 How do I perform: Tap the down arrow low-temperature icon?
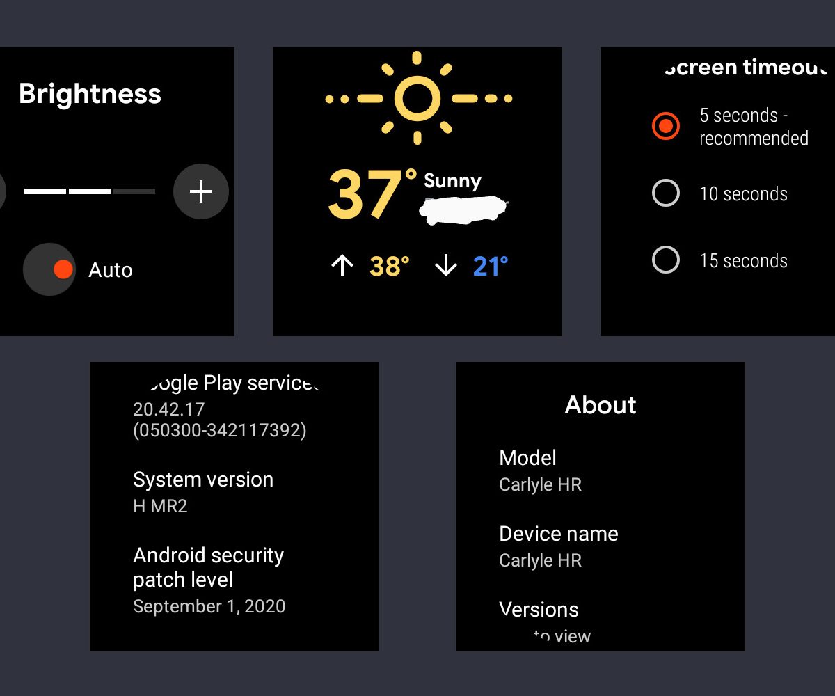pos(445,266)
